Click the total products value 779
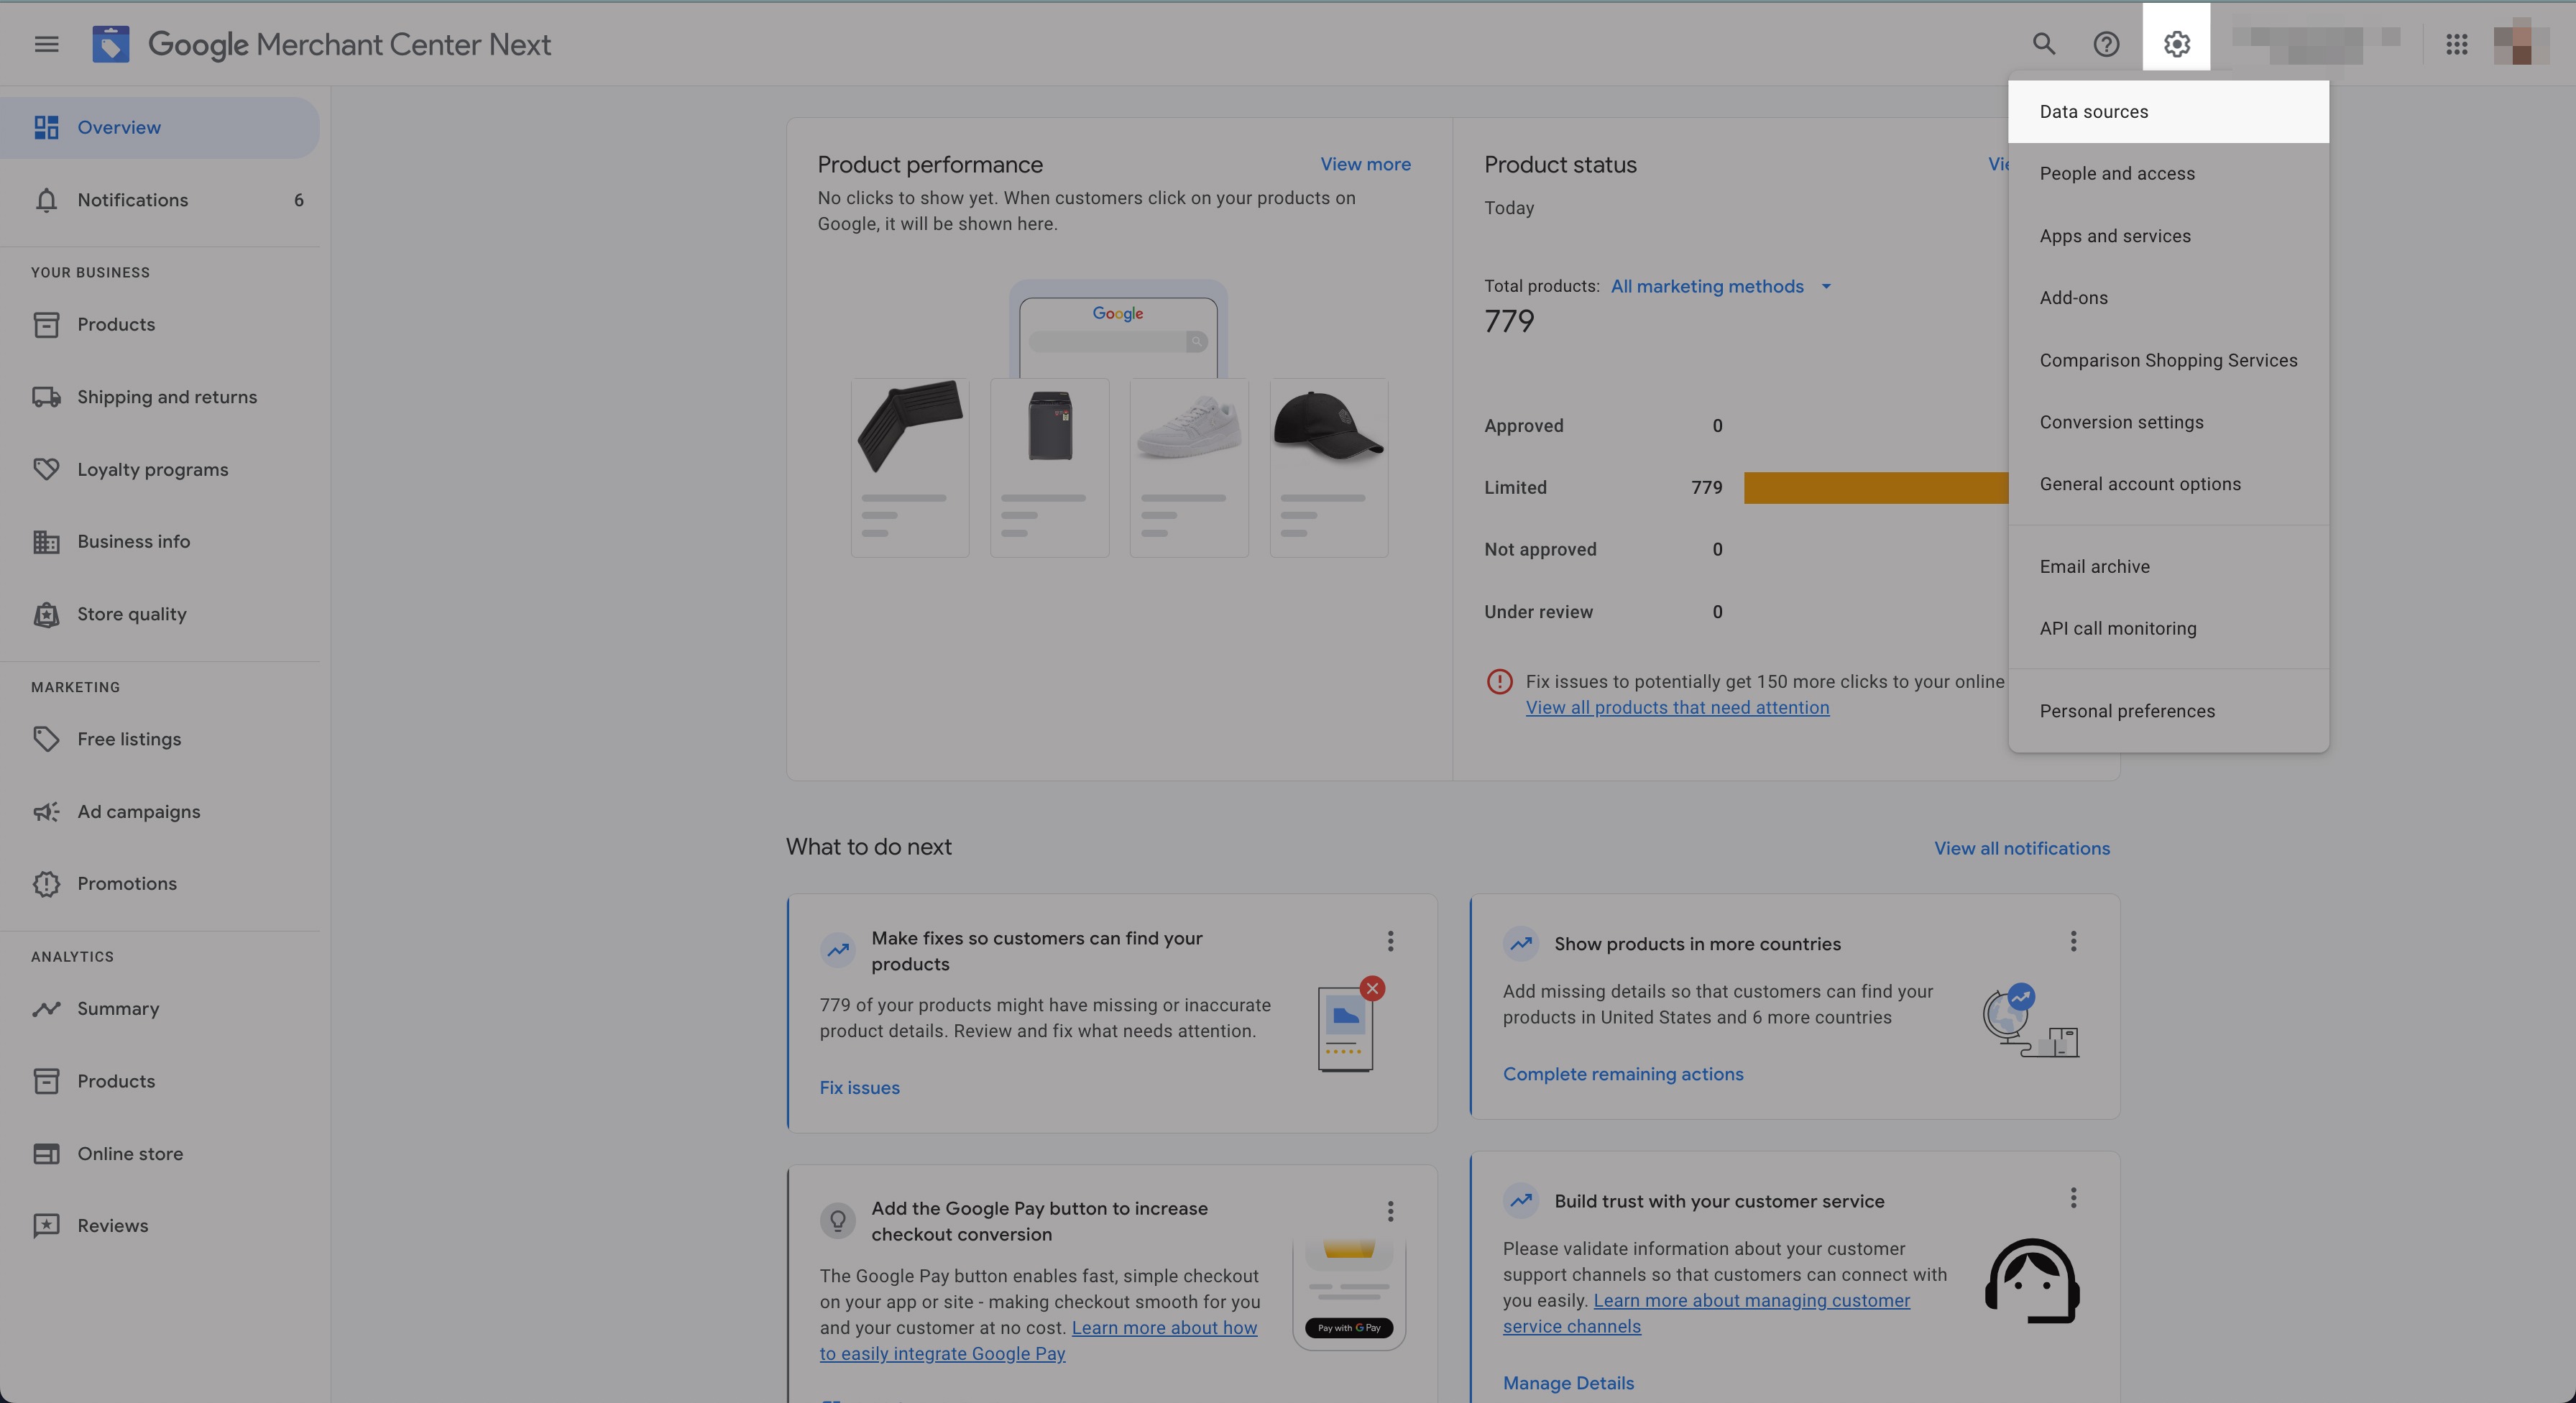The height and width of the screenshot is (1403, 2576). pyautogui.click(x=1509, y=322)
